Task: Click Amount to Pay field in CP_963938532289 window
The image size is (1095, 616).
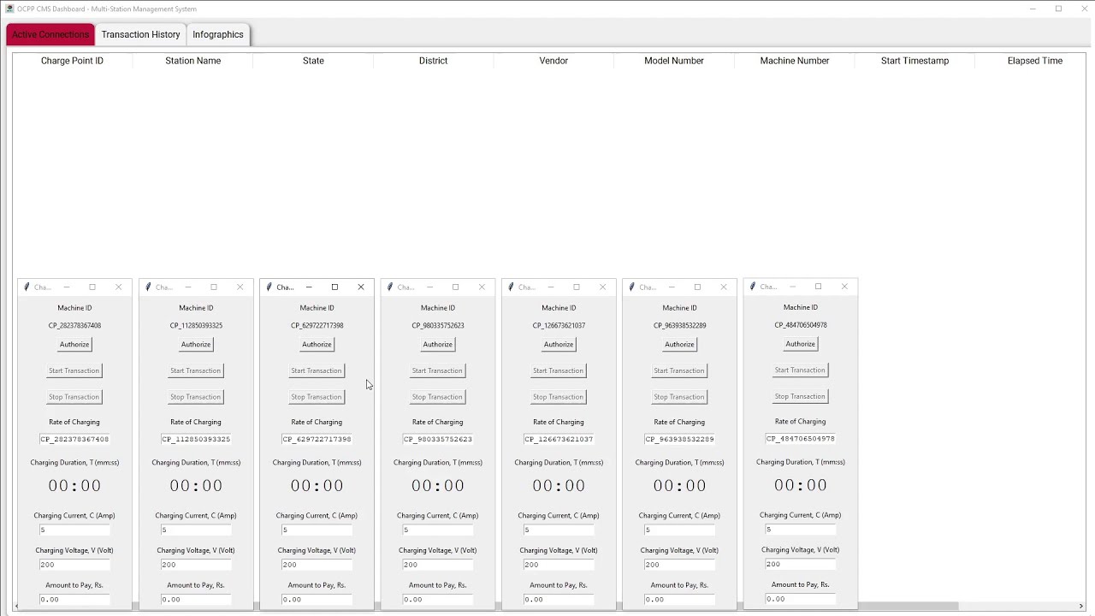Action: pos(679,599)
